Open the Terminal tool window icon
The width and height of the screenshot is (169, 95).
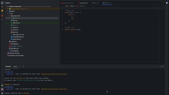click(x=2, y=89)
